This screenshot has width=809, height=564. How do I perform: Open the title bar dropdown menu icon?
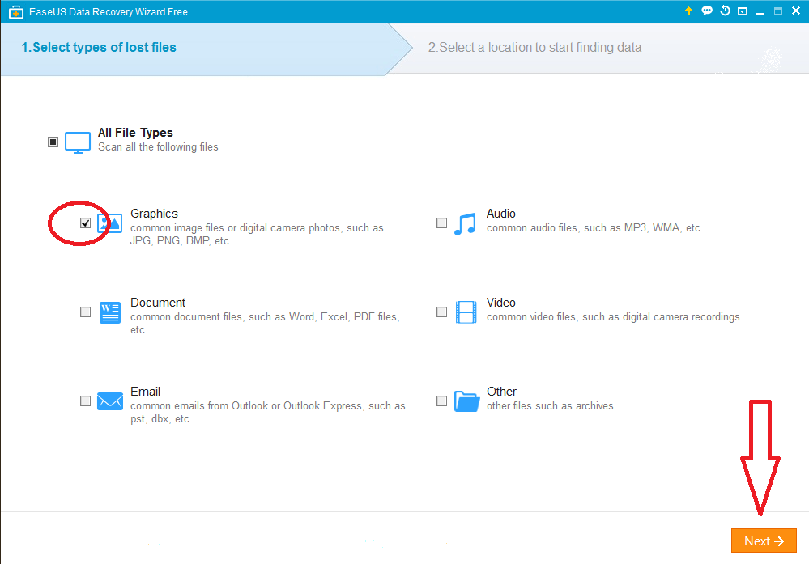click(x=742, y=11)
